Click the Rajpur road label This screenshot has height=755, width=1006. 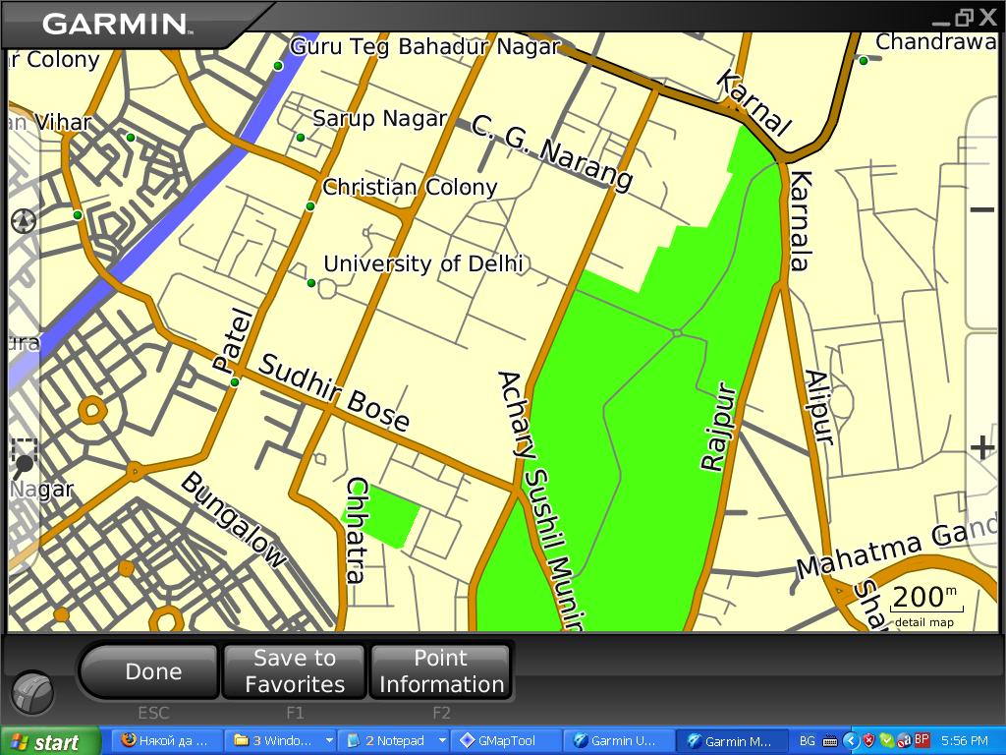pyautogui.click(x=718, y=428)
